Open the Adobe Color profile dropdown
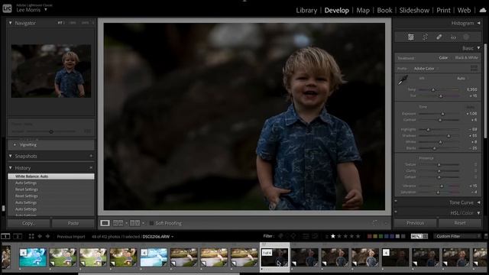The height and width of the screenshot is (275, 489). pyautogui.click(x=426, y=68)
